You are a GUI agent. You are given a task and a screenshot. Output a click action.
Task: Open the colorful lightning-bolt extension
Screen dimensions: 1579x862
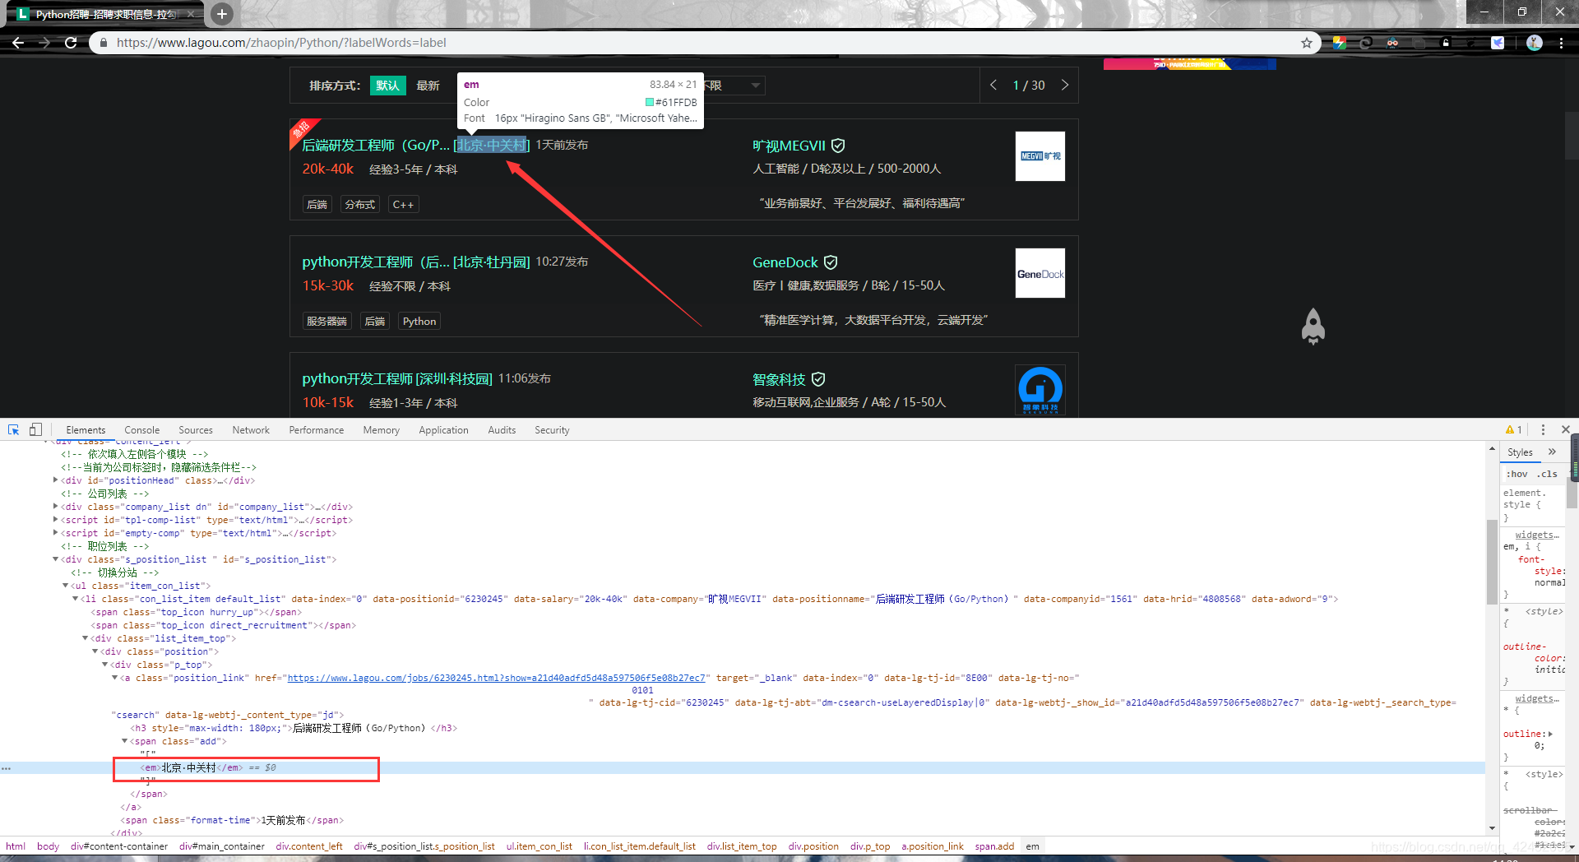pyautogui.click(x=1340, y=43)
